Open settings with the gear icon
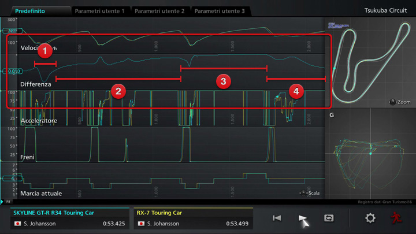The height and width of the screenshot is (234, 416). 370,218
